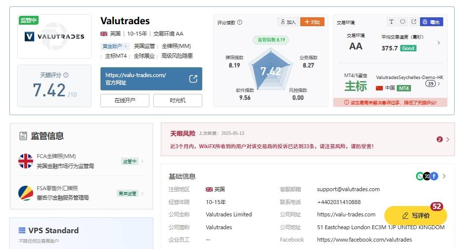Click the red 52 review count badge

(437, 207)
